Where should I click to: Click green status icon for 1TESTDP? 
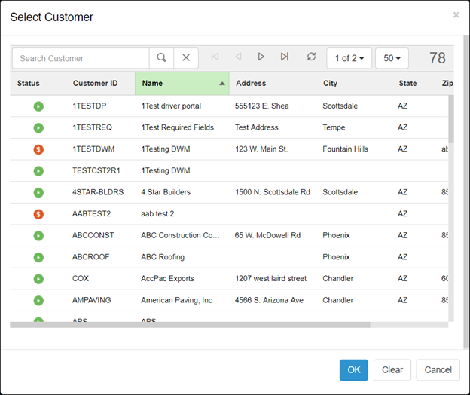click(x=38, y=106)
